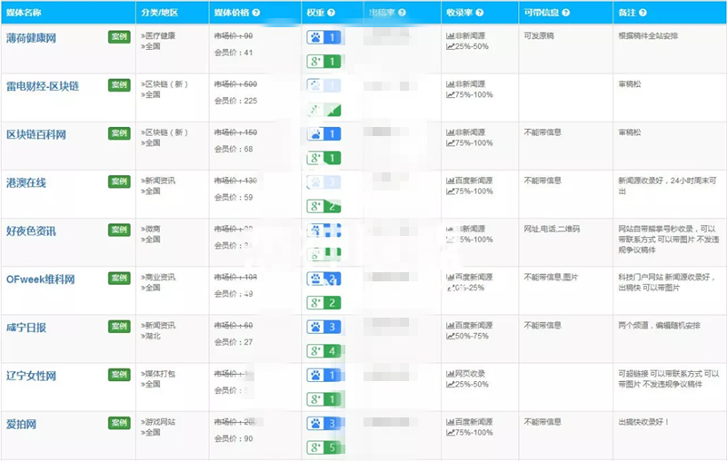Screen dimensions: 727x461
Task: Click 可发原稿 in 薄荷健康网 row
Action: coord(539,35)
